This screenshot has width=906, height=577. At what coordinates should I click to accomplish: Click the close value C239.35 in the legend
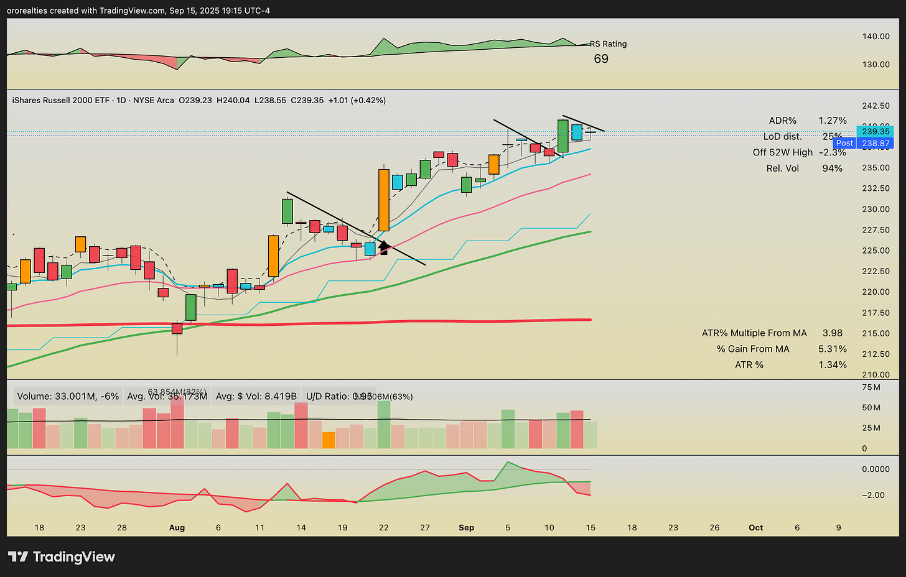307,100
